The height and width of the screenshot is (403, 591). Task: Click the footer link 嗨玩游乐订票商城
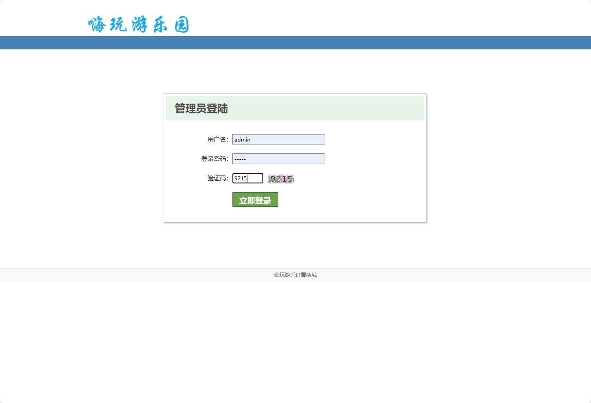point(295,275)
